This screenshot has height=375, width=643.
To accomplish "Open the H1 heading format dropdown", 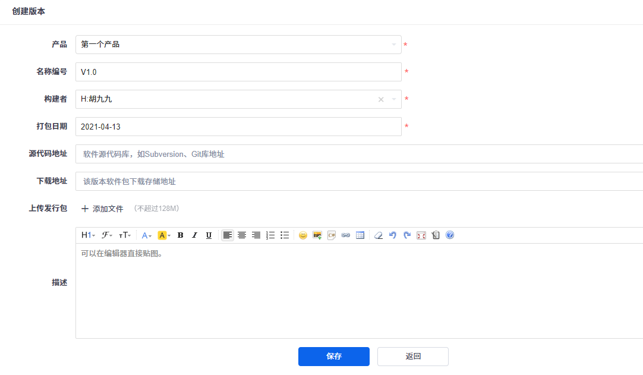I will 88,235.
